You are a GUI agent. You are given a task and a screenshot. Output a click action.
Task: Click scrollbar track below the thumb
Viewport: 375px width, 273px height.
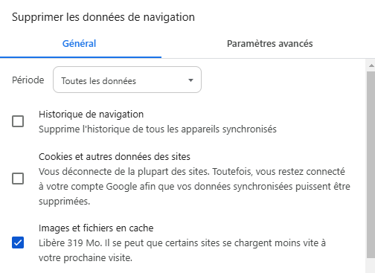coord(371,266)
